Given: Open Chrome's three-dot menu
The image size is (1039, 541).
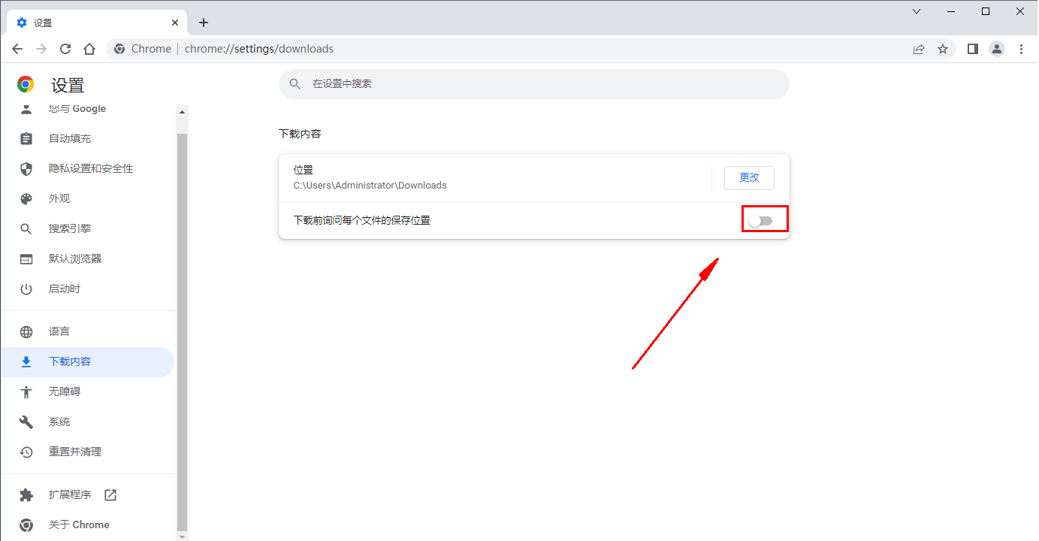Looking at the screenshot, I should [x=1021, y=49].
